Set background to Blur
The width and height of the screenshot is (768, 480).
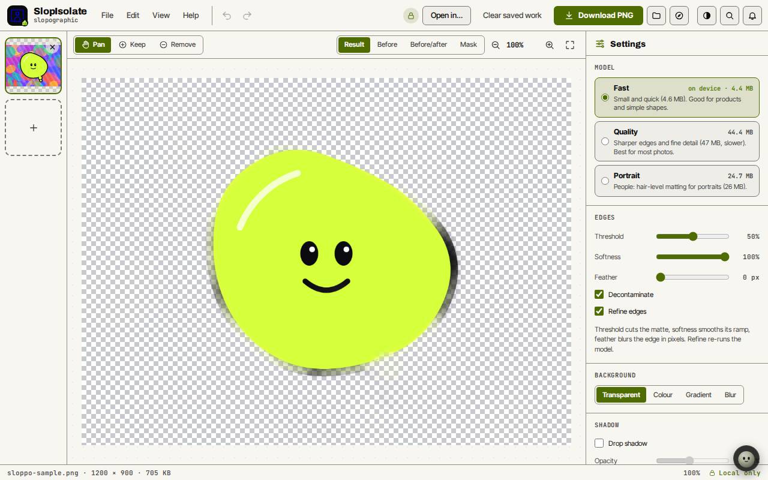point(730,395)
